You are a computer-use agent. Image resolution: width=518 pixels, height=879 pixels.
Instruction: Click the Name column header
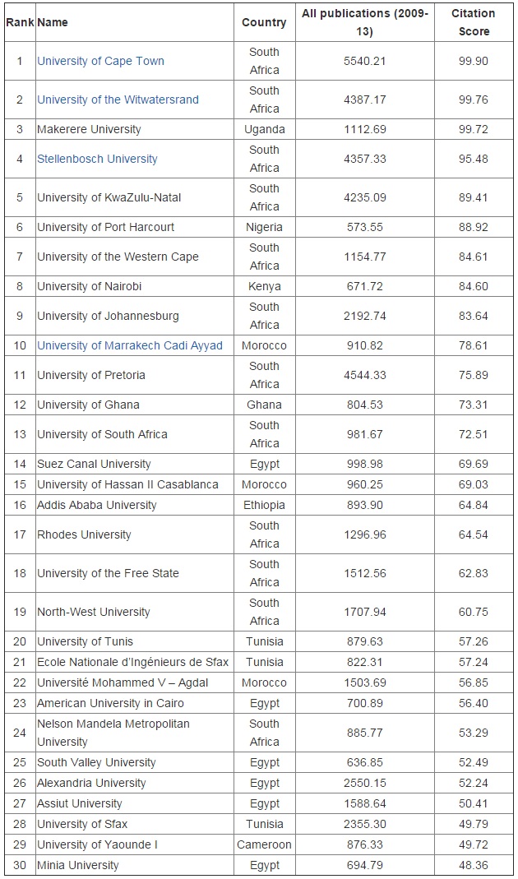(53, 22)
